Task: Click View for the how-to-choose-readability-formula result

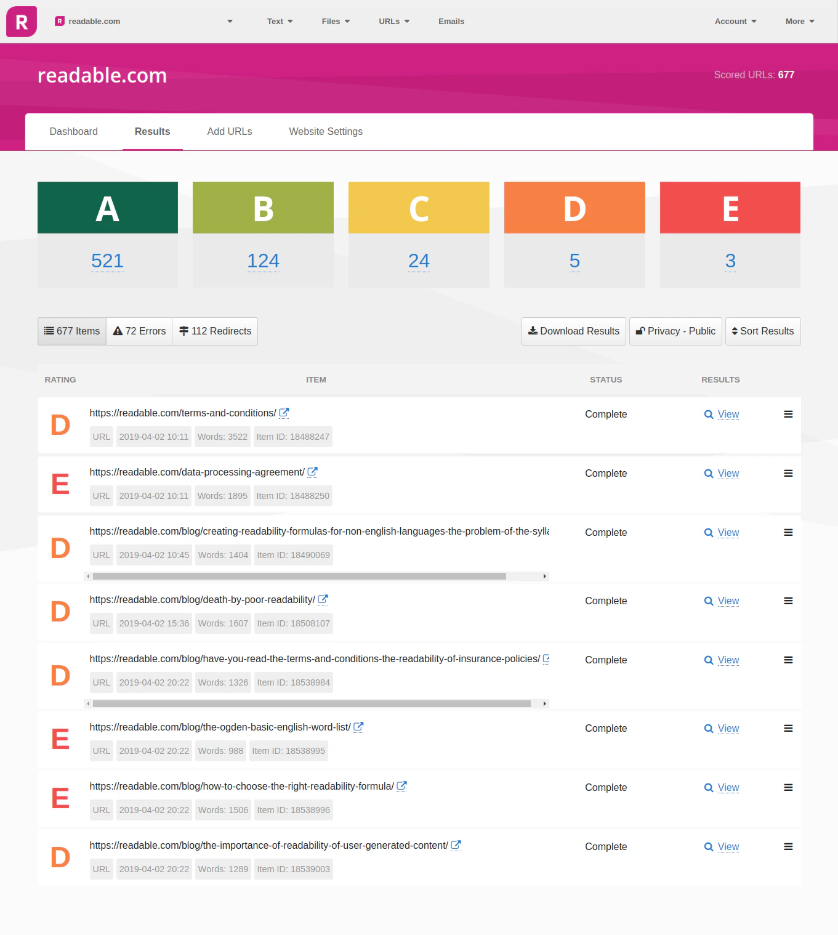Action: click(728, 787)
